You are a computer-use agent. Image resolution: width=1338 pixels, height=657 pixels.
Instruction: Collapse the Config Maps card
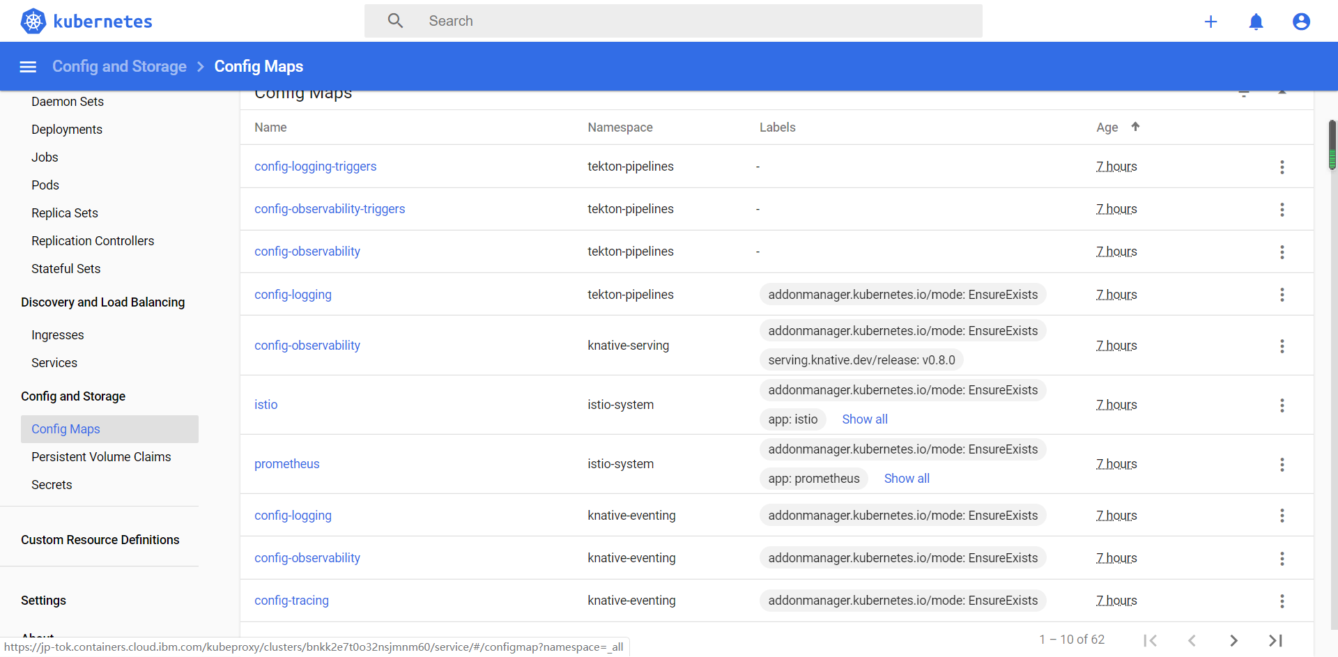point(1282,93)
